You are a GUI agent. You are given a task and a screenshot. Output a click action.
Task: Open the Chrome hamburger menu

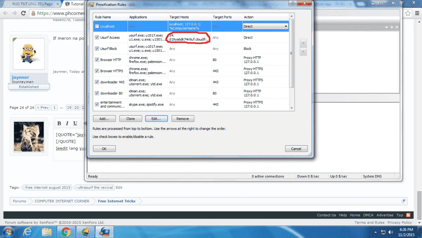(417, 13)
